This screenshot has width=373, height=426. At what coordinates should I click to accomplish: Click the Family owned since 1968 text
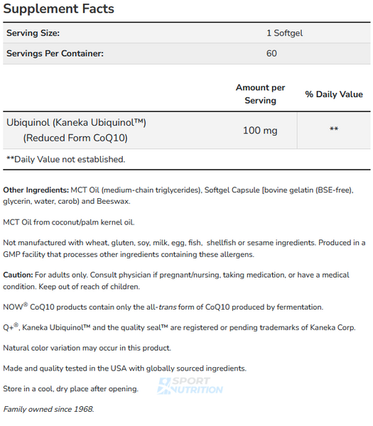(48, 409)
